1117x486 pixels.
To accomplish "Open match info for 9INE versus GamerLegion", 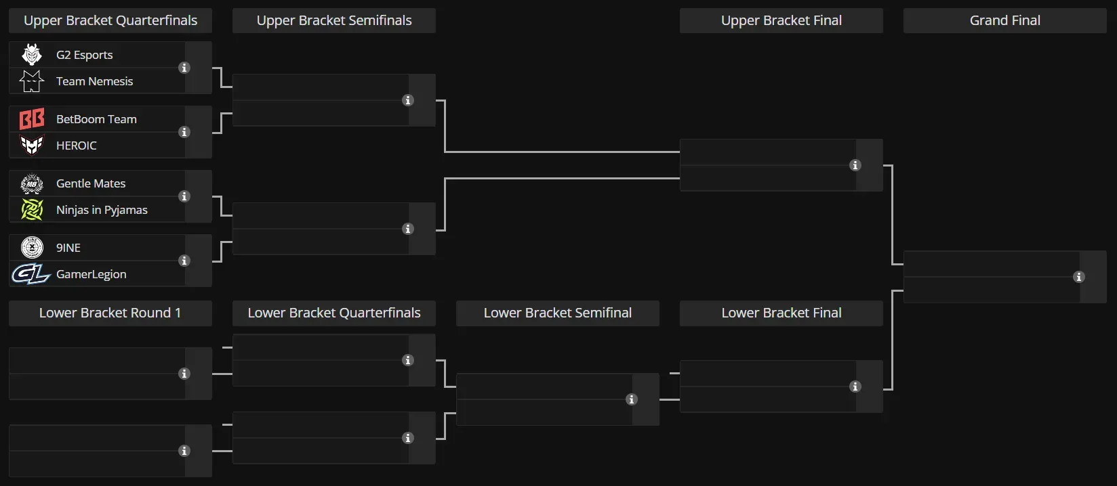I will pyautogui.click(x=184, y=261).
